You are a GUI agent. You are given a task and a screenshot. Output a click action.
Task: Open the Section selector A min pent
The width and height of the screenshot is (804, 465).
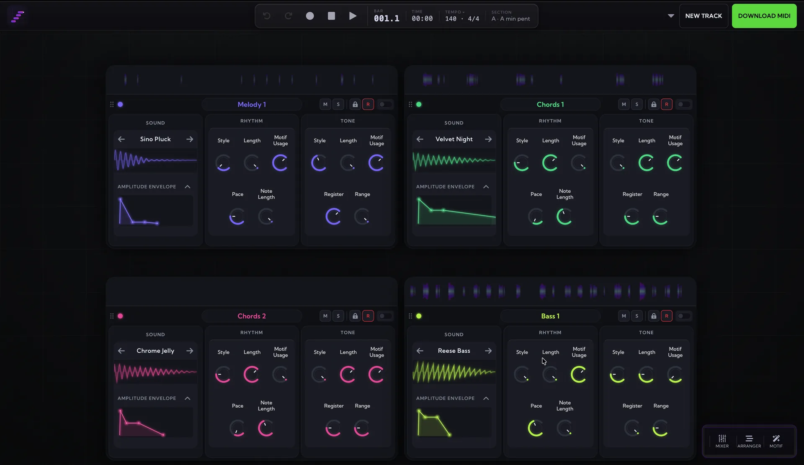tap(510, 16)
